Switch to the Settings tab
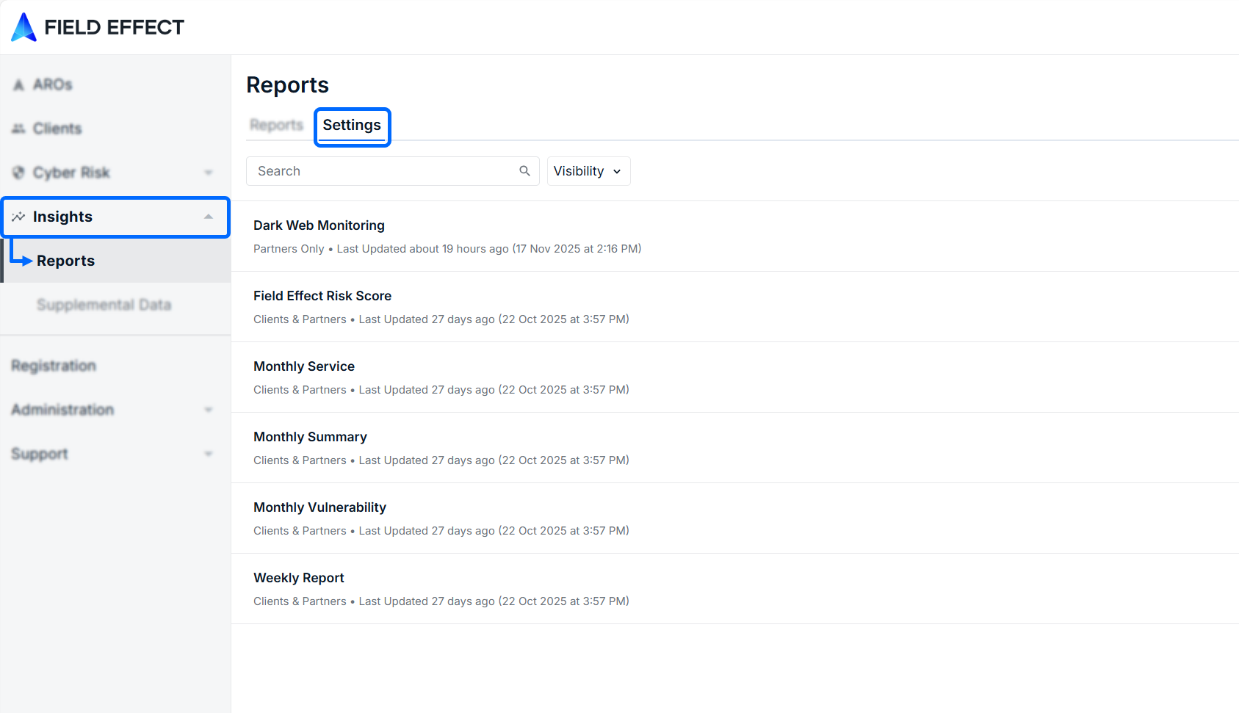Image resolution: width=1239 pixels, height=713 pixels. point(352,125)
